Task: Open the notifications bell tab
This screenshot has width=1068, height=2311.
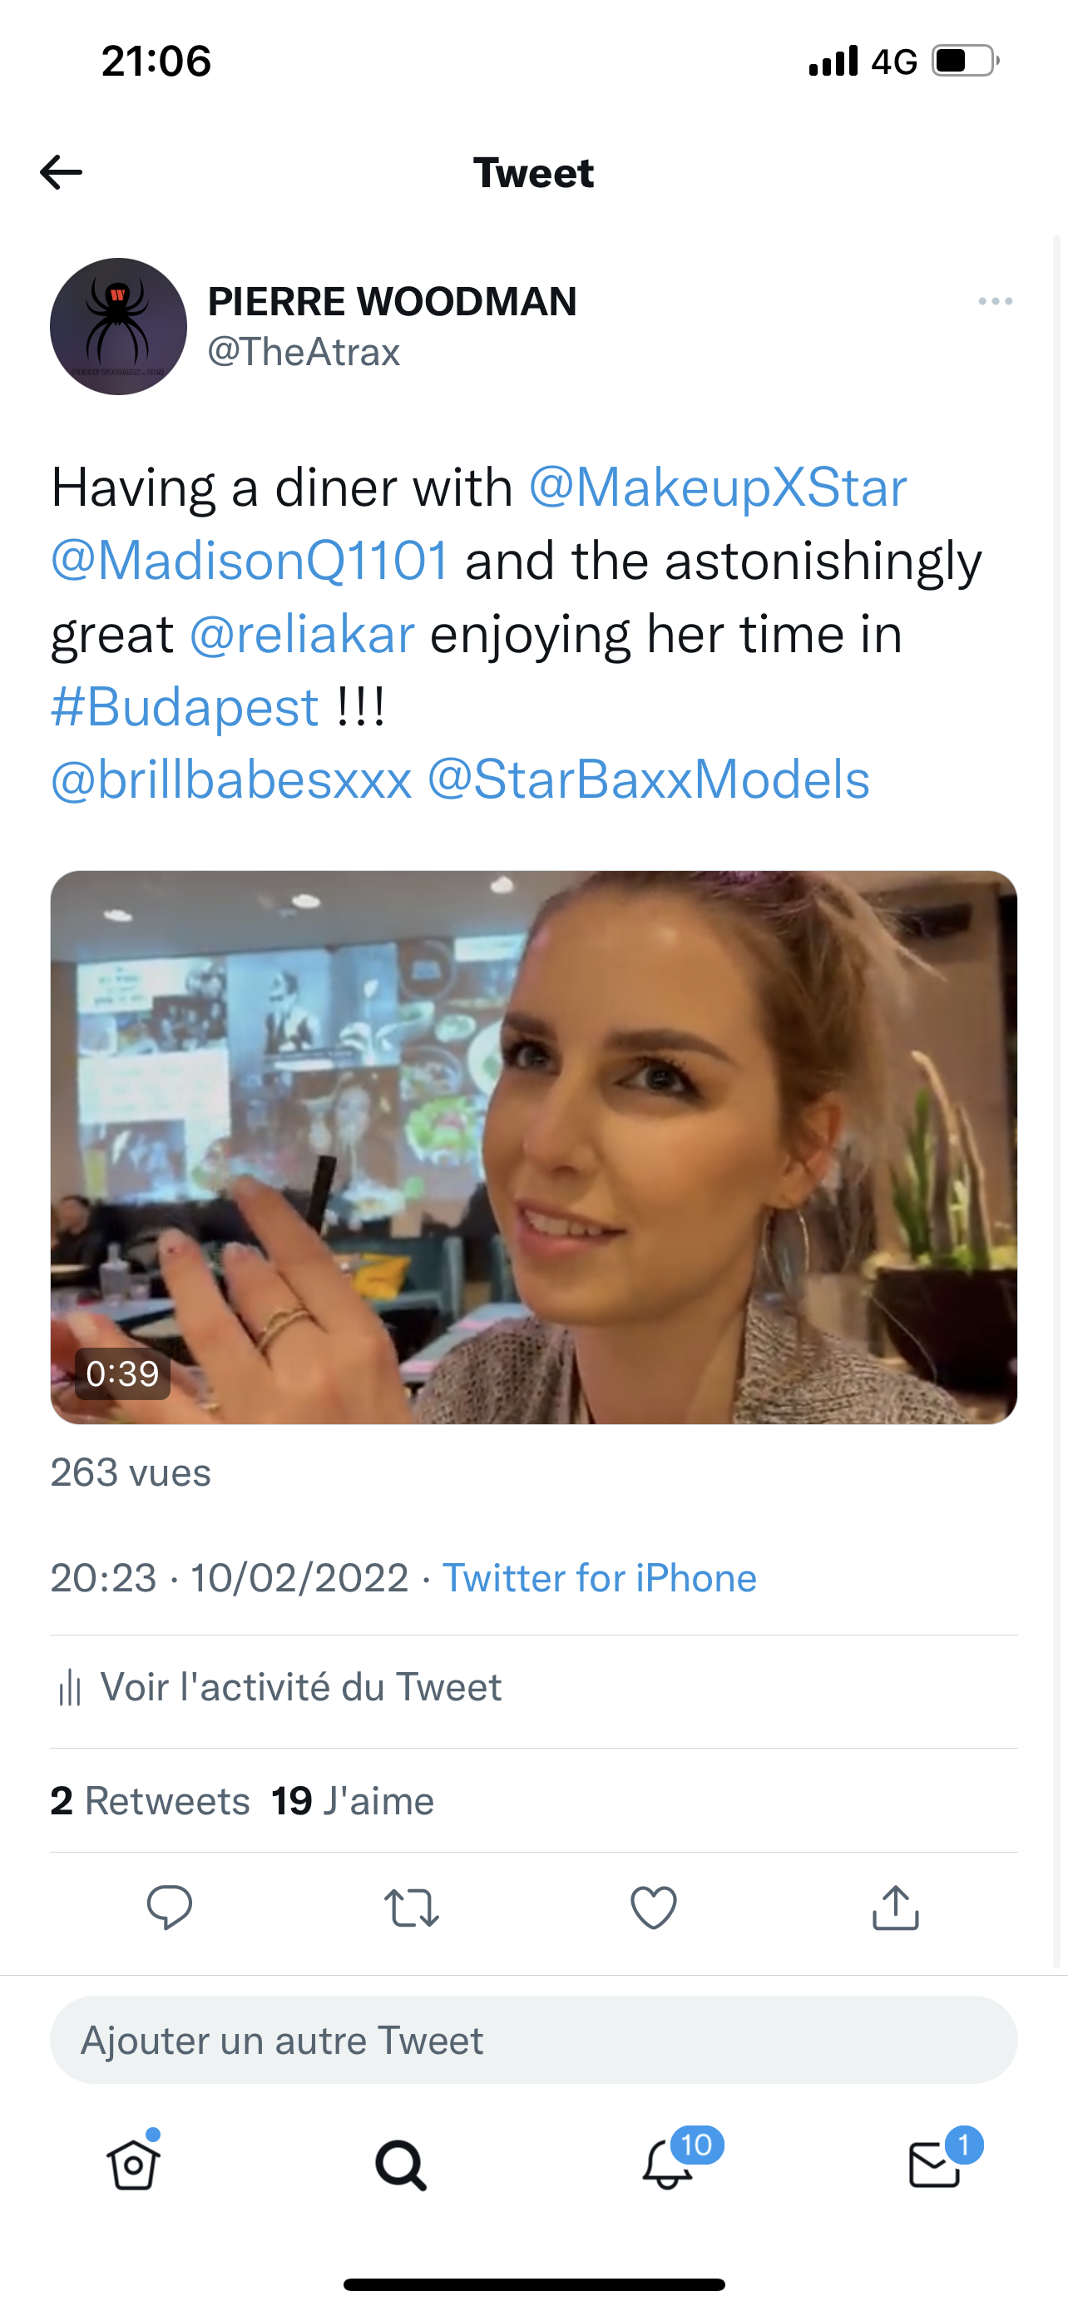Action: coord(669,2165)
